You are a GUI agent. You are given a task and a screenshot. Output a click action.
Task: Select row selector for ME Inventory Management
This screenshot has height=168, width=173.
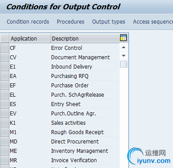pyautogui.click(x=5, y=151)
